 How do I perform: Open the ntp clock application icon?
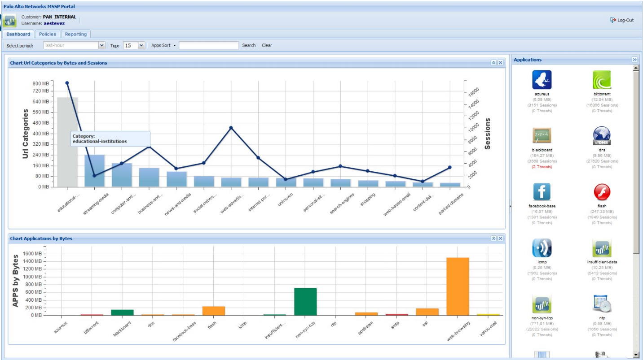pos(602,304)
